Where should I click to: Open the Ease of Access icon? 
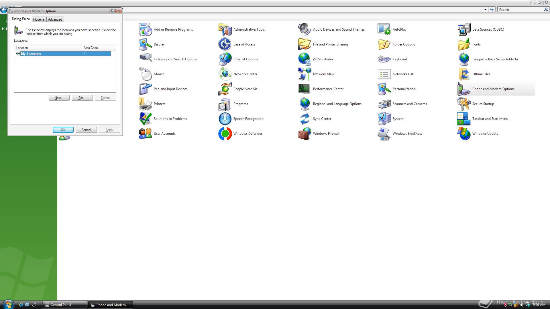point(225,44)
